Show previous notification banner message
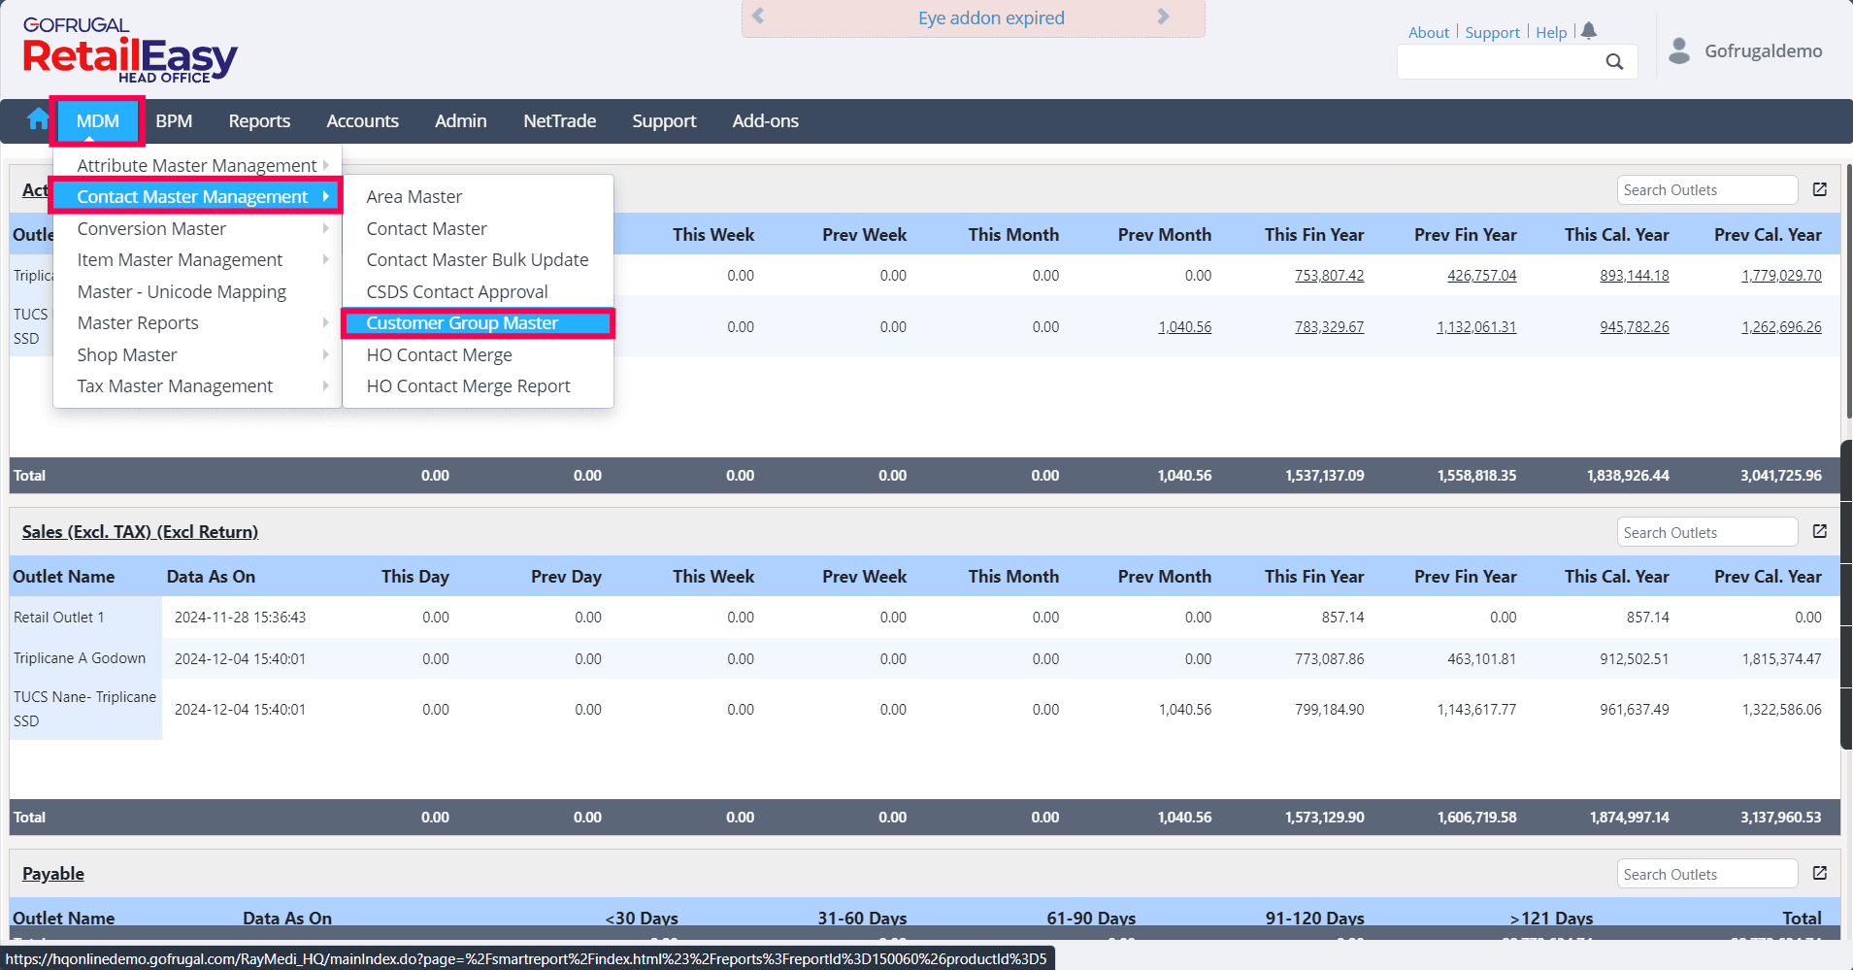Screen dimensions: 1853x970 (x=759, y=17)
